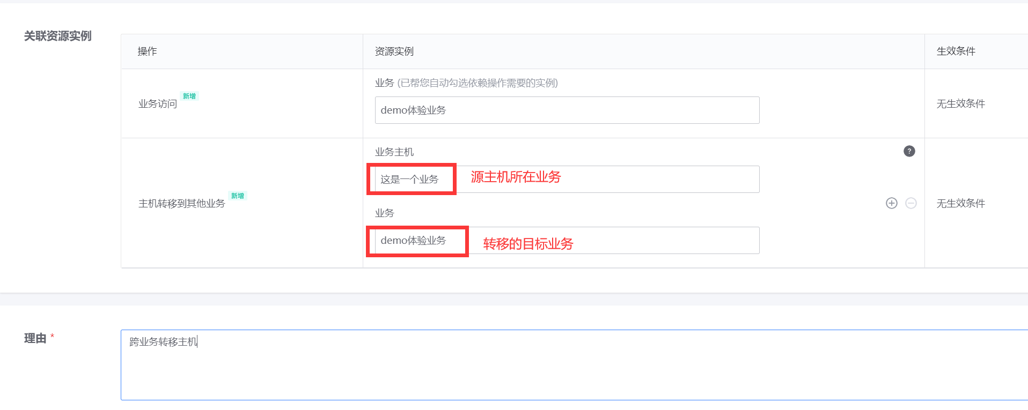
Task: Remove instance group with the minus icon
Action: (911, 203)
